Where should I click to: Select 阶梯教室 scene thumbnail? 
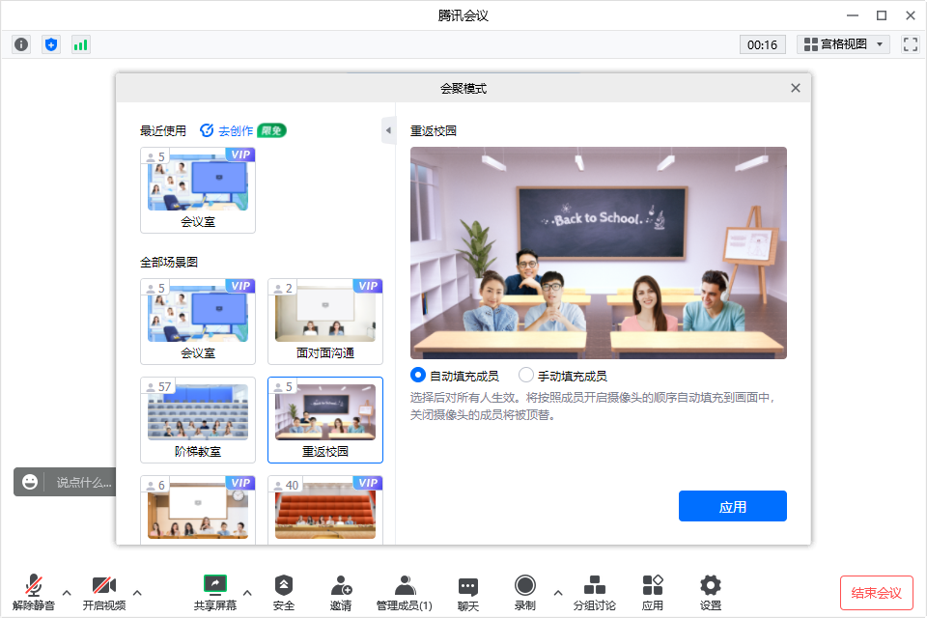click(x=198, y=420)
